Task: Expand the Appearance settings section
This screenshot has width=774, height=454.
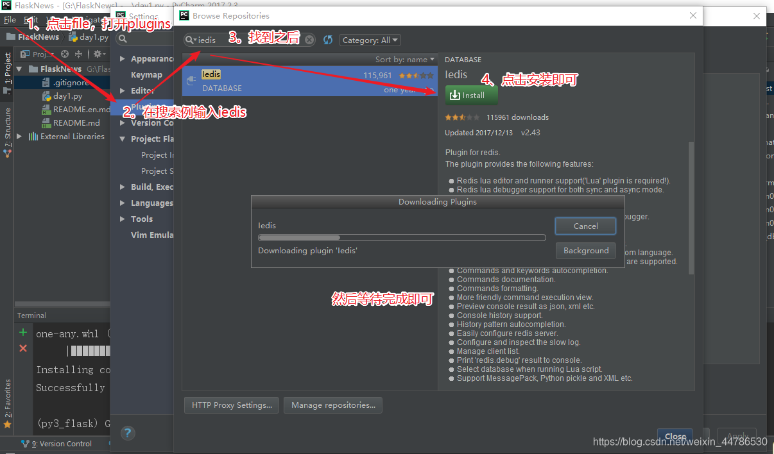Action: pyautogui.click(x=122, y=58)
